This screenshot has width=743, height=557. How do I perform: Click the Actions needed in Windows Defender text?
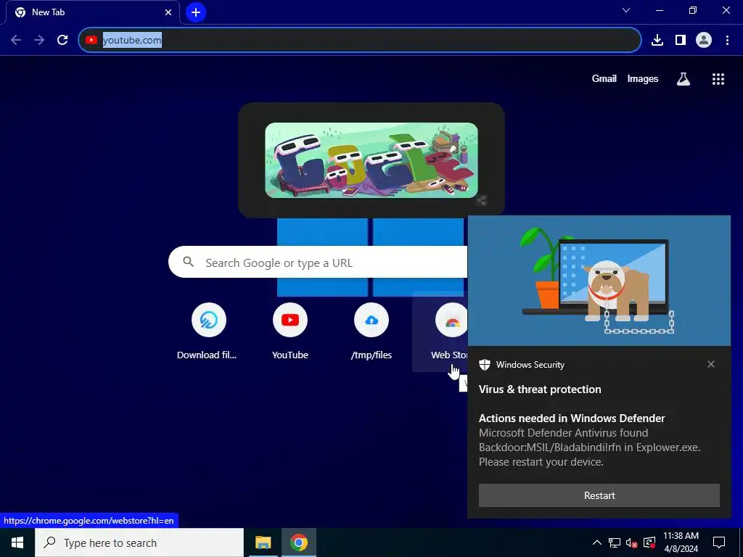pos(572,418)
